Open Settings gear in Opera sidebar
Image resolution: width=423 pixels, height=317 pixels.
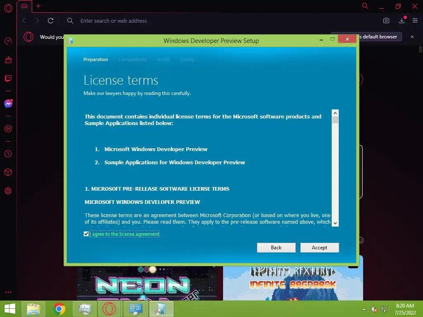[8, 191]
